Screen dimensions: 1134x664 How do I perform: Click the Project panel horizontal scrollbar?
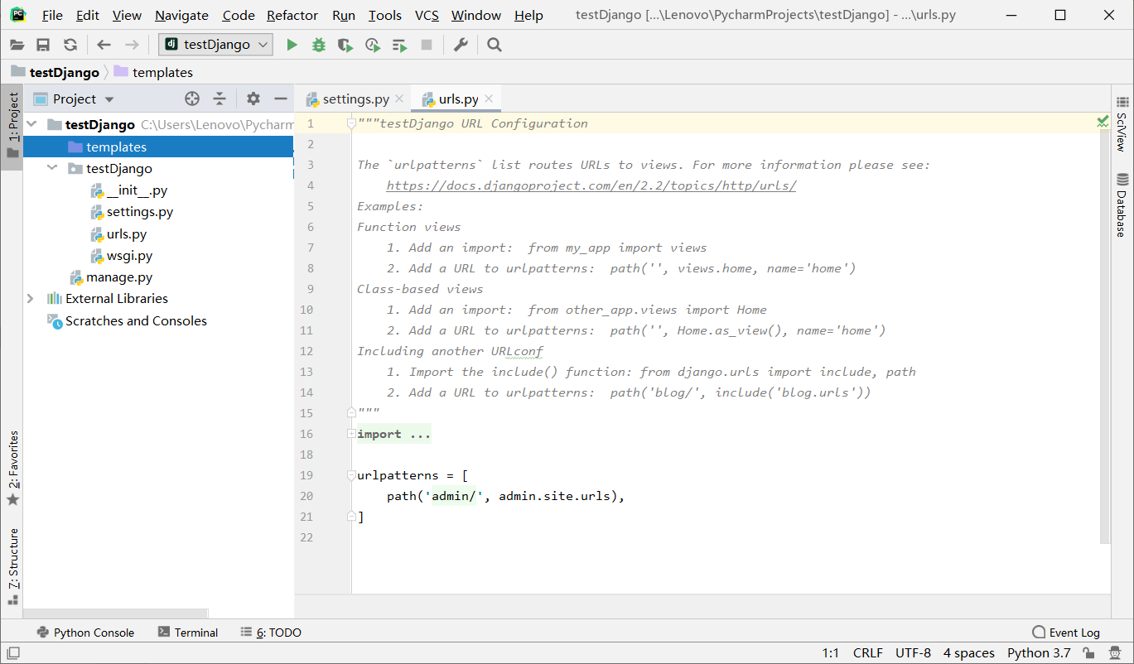click(x=116, y=613)
